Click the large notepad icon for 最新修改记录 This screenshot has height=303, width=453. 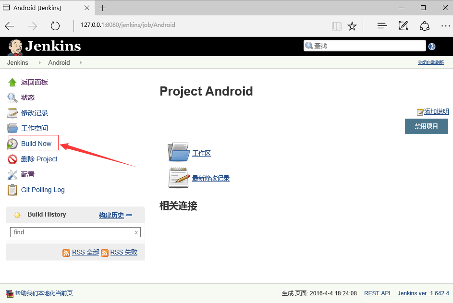[179, 178]
